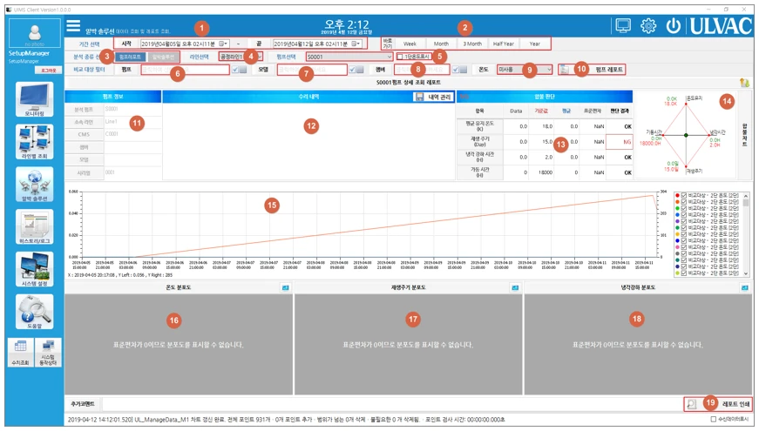This screenshot has width=759, height=431.
Task: Click the icon above the 압불차트 tab
Action: coord(744,84)
